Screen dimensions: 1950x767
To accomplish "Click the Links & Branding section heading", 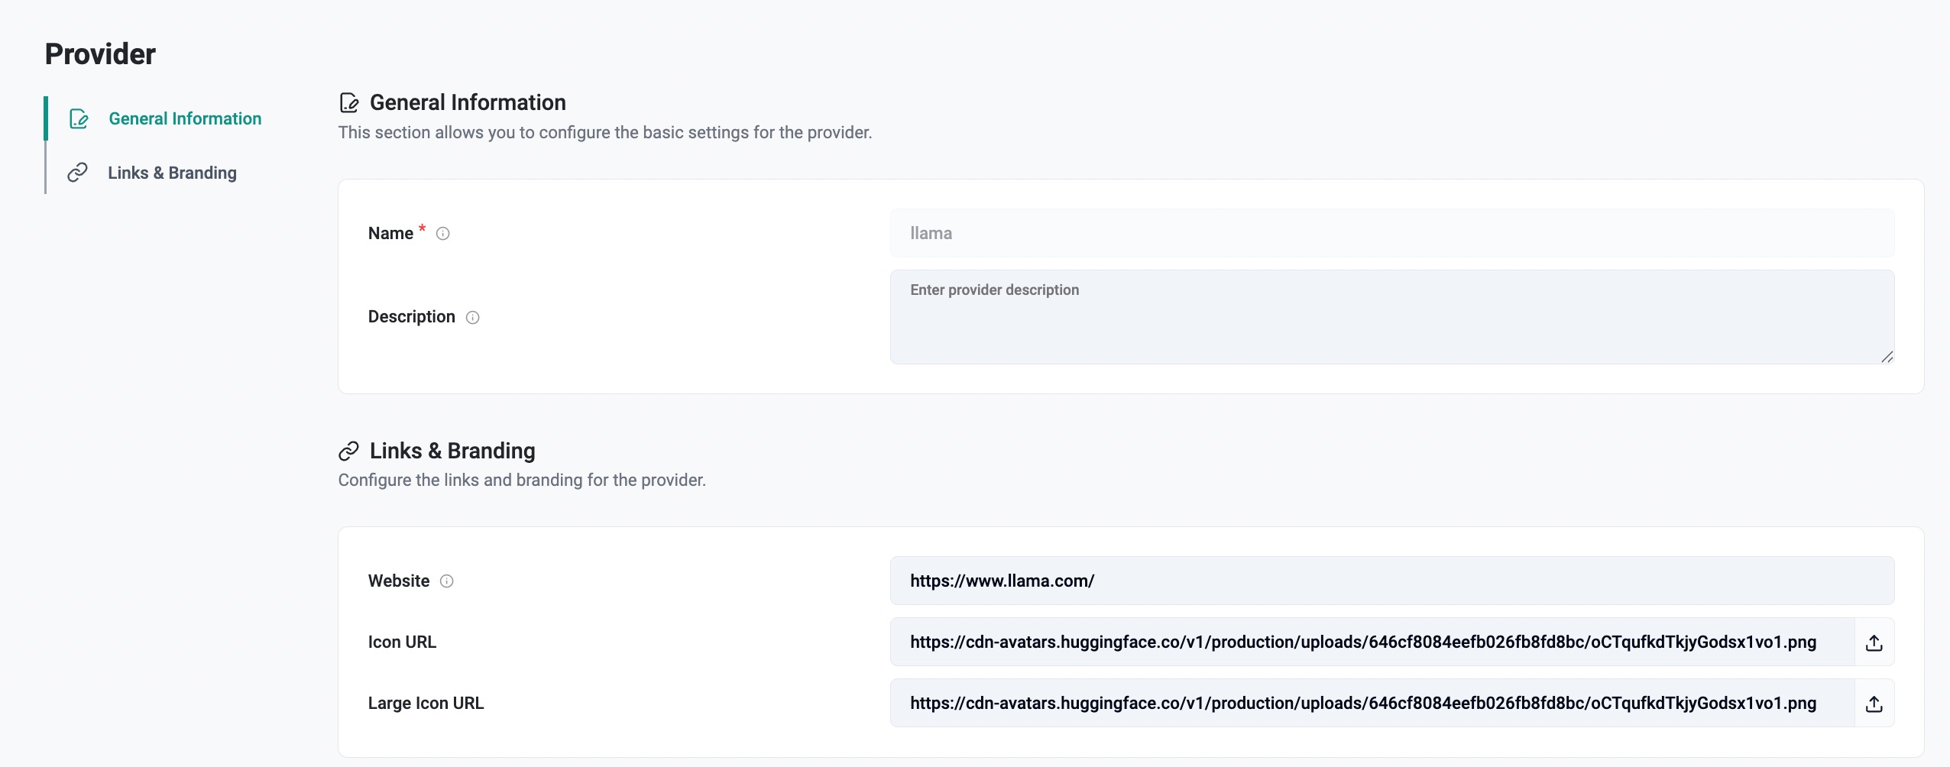I will click(452, 451).
